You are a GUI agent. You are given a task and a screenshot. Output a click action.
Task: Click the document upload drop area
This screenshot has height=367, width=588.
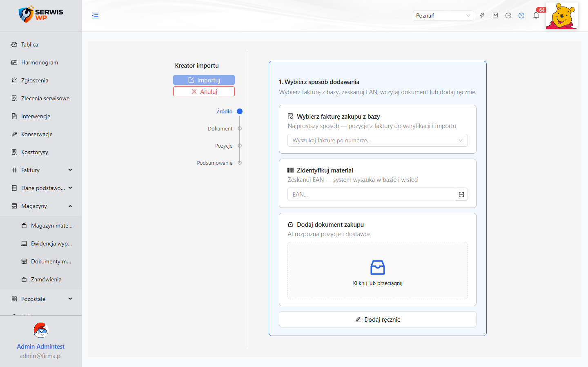click(378, 271)
